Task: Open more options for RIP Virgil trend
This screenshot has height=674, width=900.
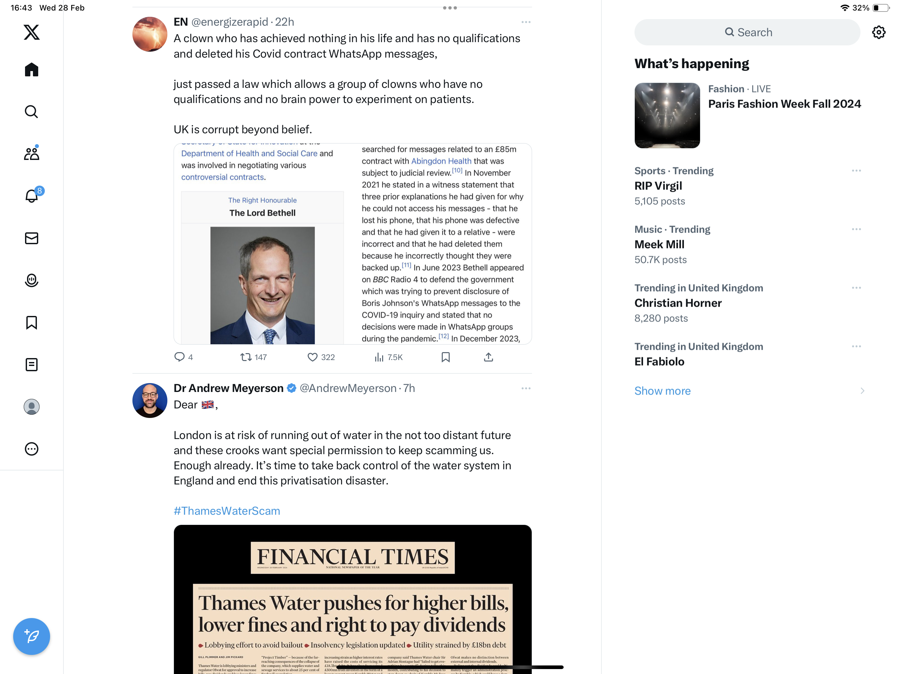Action: tap(856, 171)
